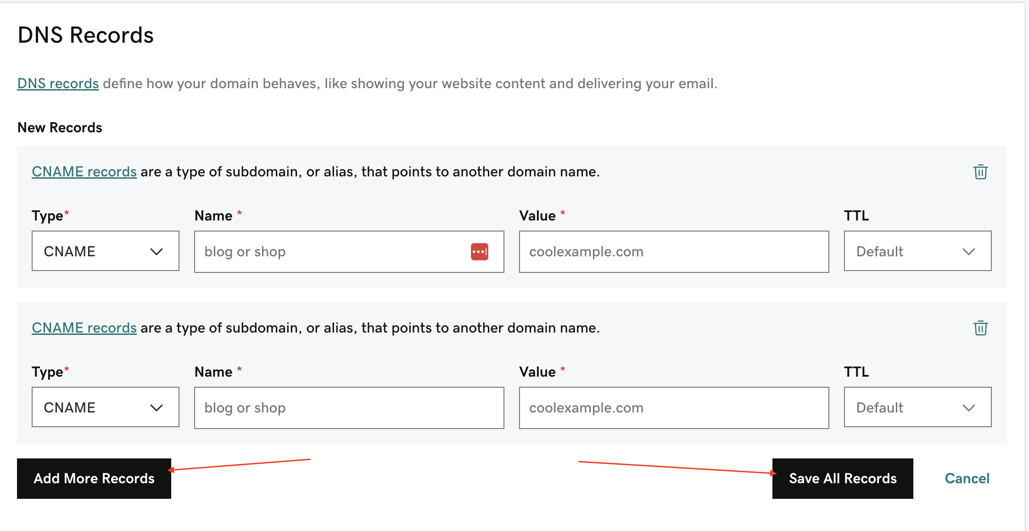Click the red password manager icon in the Name field
Image resolution: width=1029 pixels, height=531 pixels.
click(479, 252)
